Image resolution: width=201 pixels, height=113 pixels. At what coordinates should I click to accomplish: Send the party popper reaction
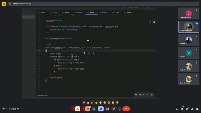[92, 103]
